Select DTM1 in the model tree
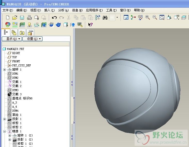This screenshot has width=189, height=147. click(x=15, y=74)
